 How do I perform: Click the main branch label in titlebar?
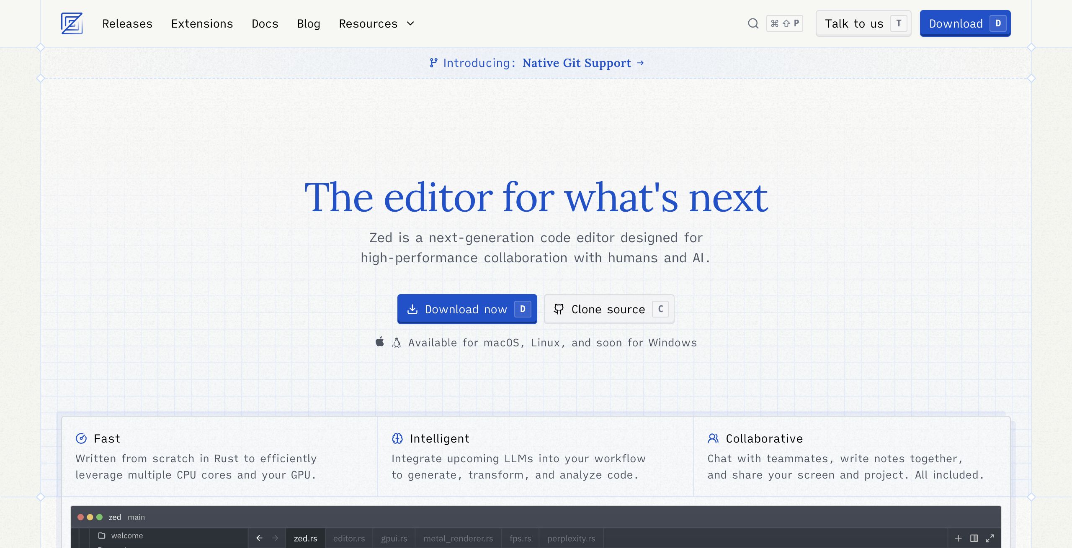(x=136, y=517)
